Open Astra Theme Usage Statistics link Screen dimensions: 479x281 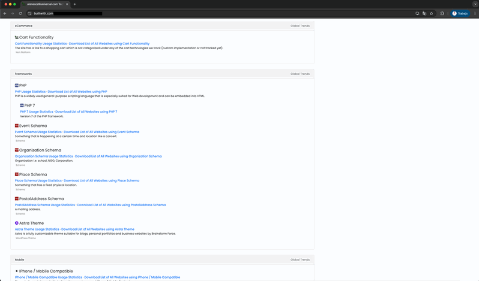(x=37, y=229)
